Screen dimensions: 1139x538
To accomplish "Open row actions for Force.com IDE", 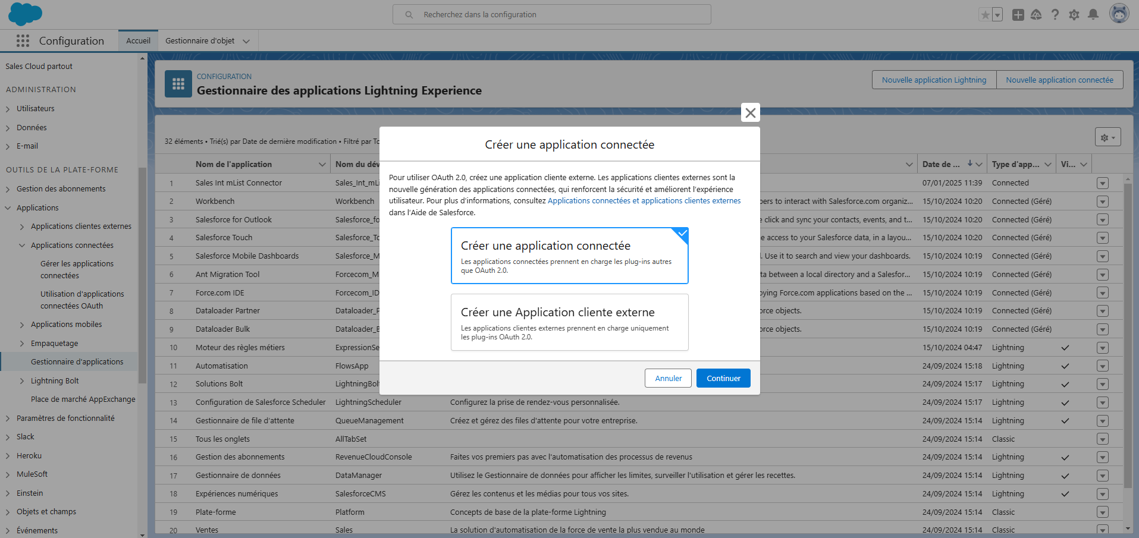I will click(1103, 293).
